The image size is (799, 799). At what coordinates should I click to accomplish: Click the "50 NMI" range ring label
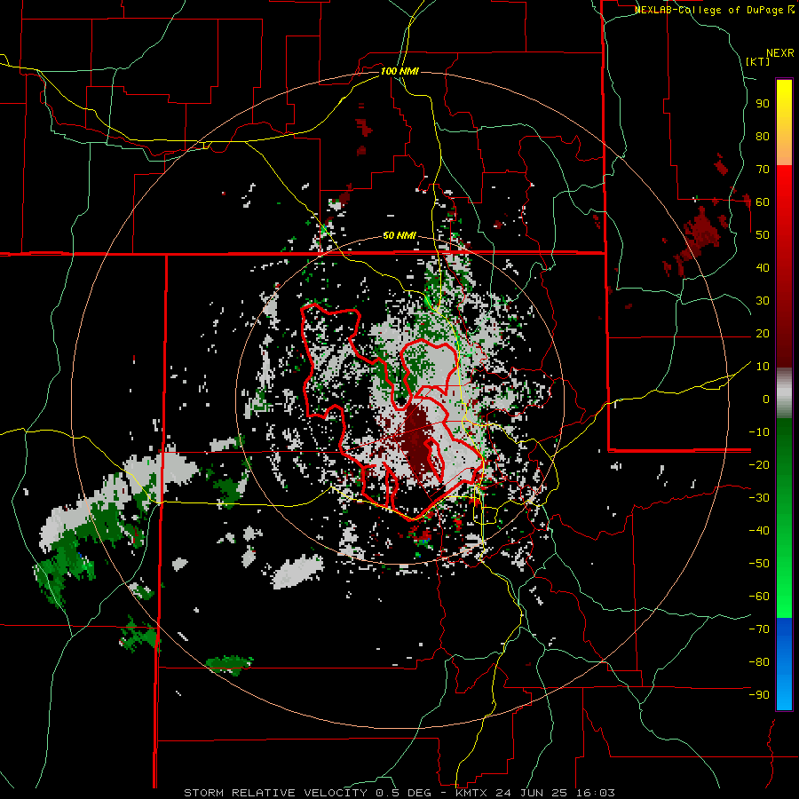coord(399,235)
